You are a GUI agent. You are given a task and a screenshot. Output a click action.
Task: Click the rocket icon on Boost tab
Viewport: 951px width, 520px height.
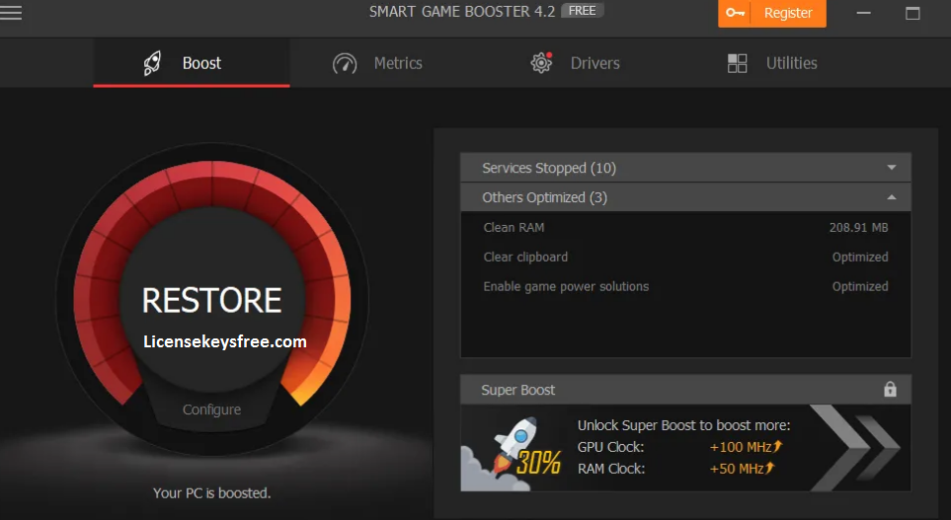point(152,63)
